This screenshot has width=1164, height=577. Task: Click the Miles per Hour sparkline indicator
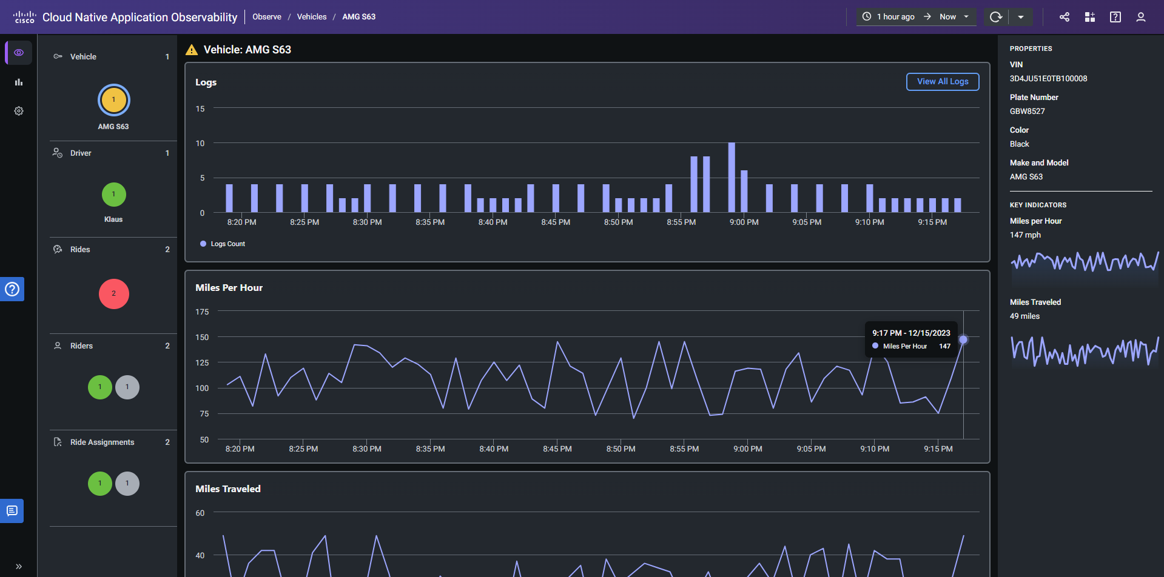point(1084,262)
